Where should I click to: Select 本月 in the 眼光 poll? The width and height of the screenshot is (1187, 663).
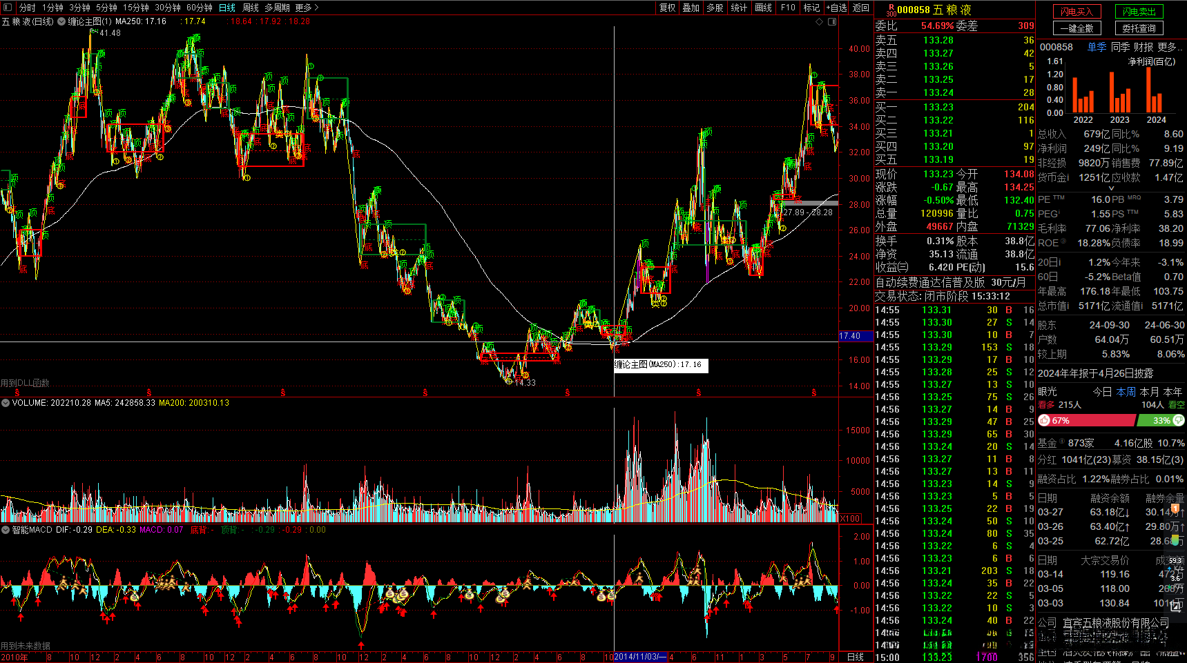[x=1149, y=392]
